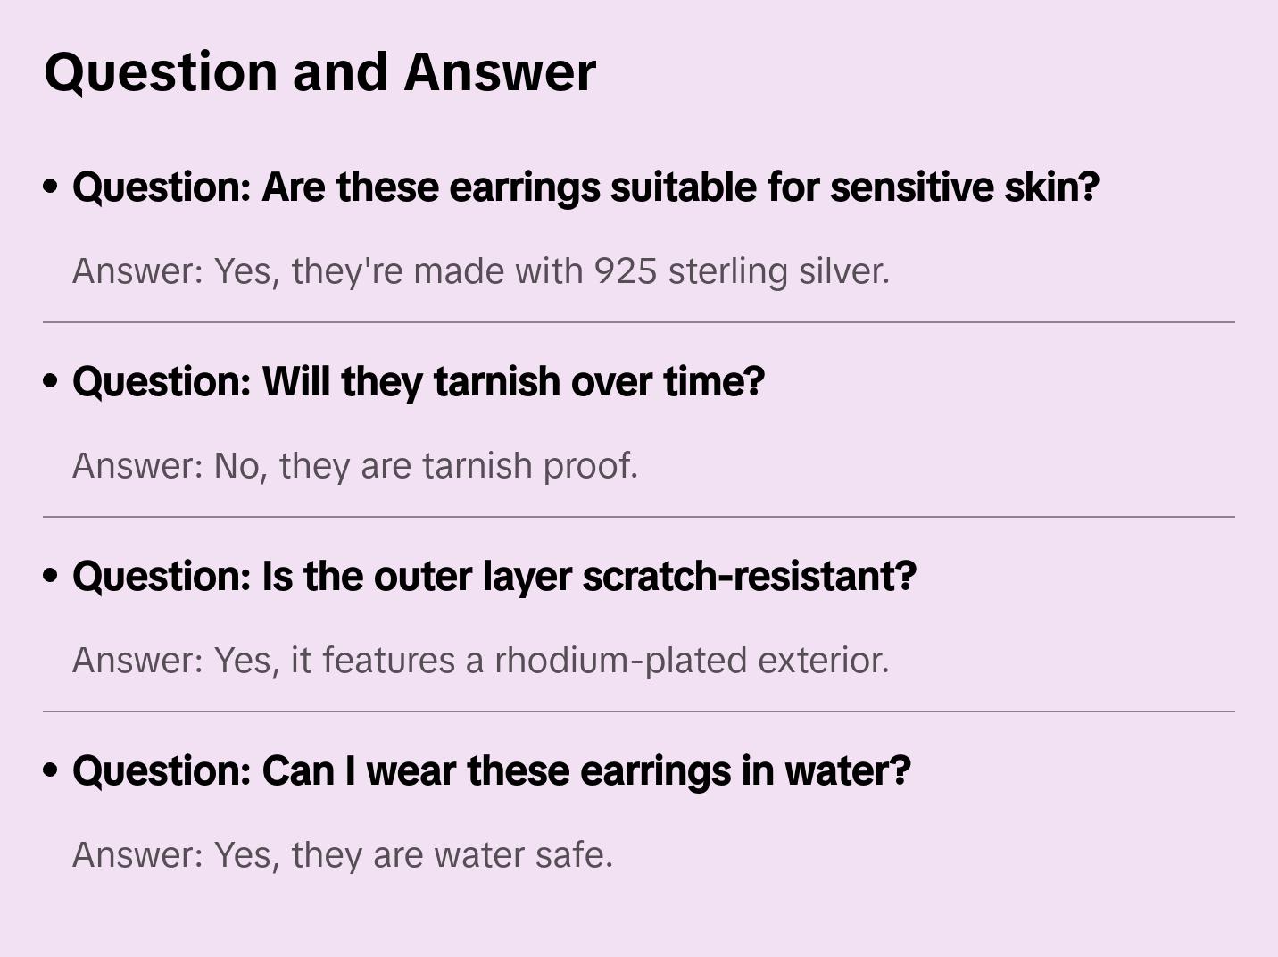Click divider line below rhodium-plated answer
The image size is (1278, 957).
[x=639, y=712]
